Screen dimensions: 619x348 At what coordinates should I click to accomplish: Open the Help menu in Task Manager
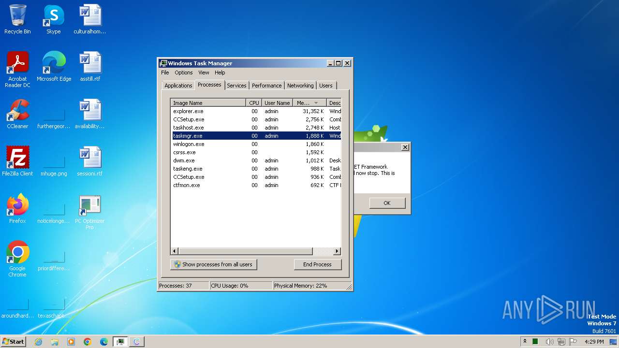220,72
